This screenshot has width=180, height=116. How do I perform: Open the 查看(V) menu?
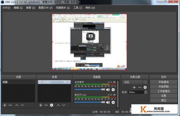click(30, 8)
